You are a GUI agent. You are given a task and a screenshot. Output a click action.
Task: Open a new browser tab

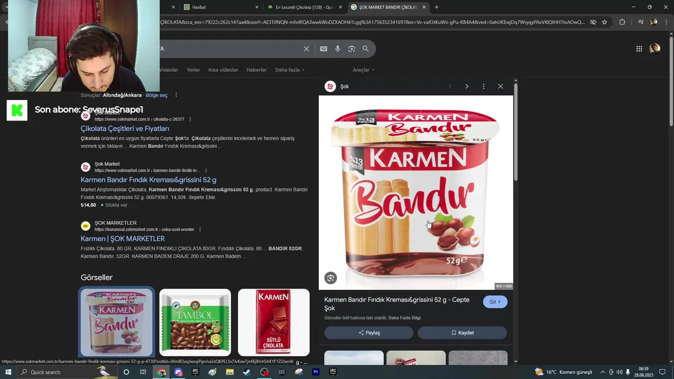437,7
